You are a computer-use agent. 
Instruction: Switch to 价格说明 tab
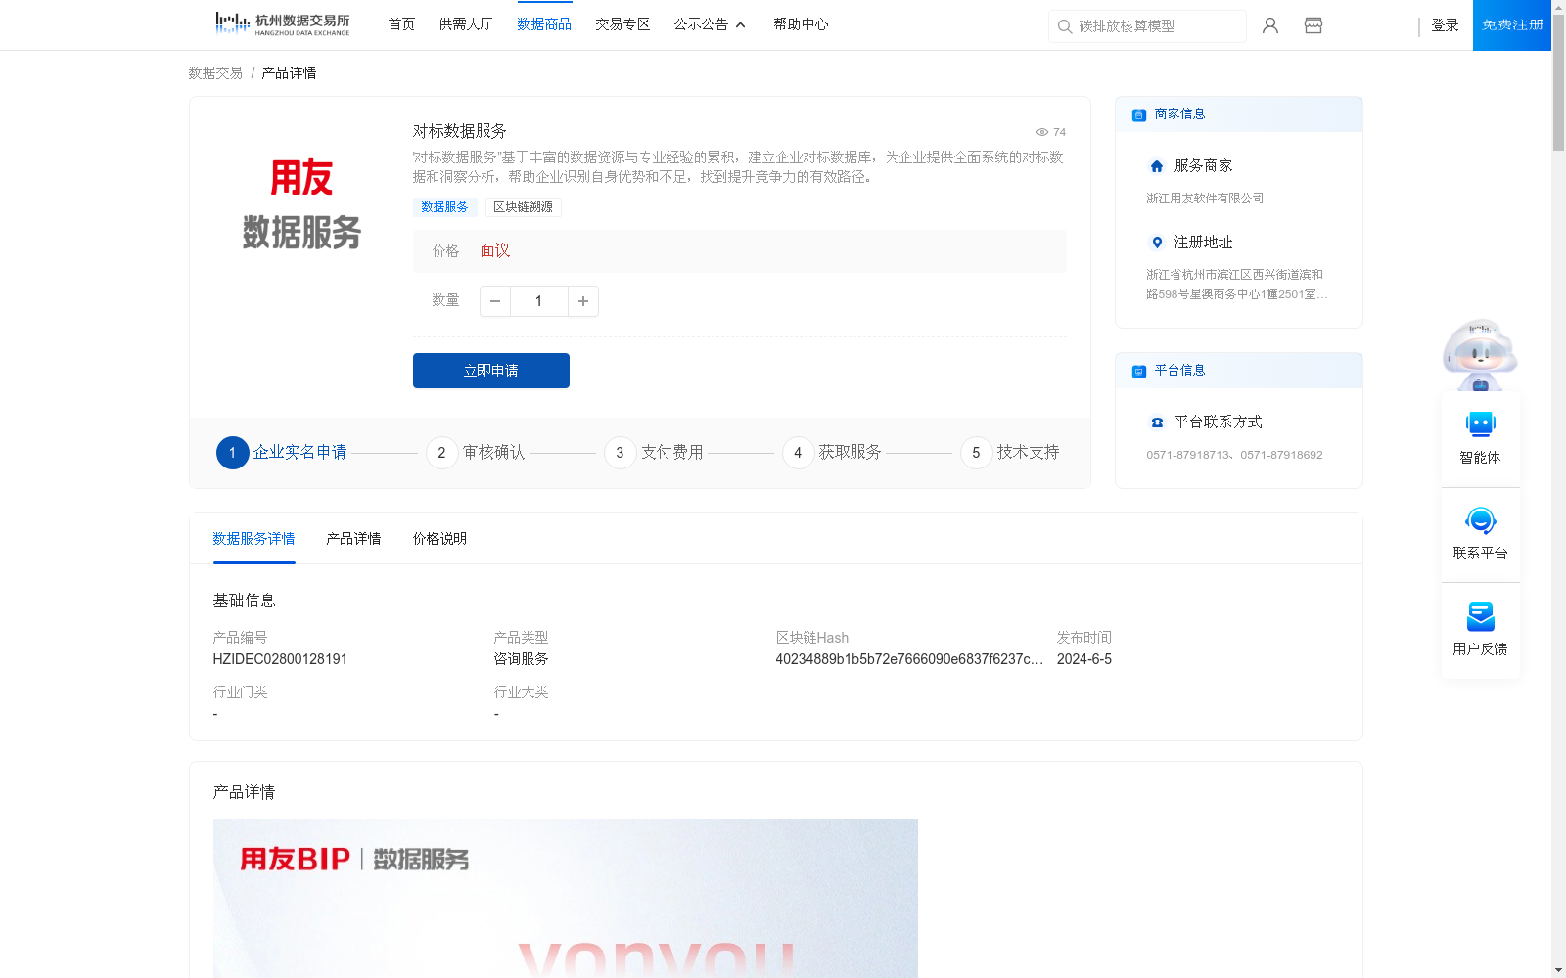pyautogui.click(x=439, y=539)
